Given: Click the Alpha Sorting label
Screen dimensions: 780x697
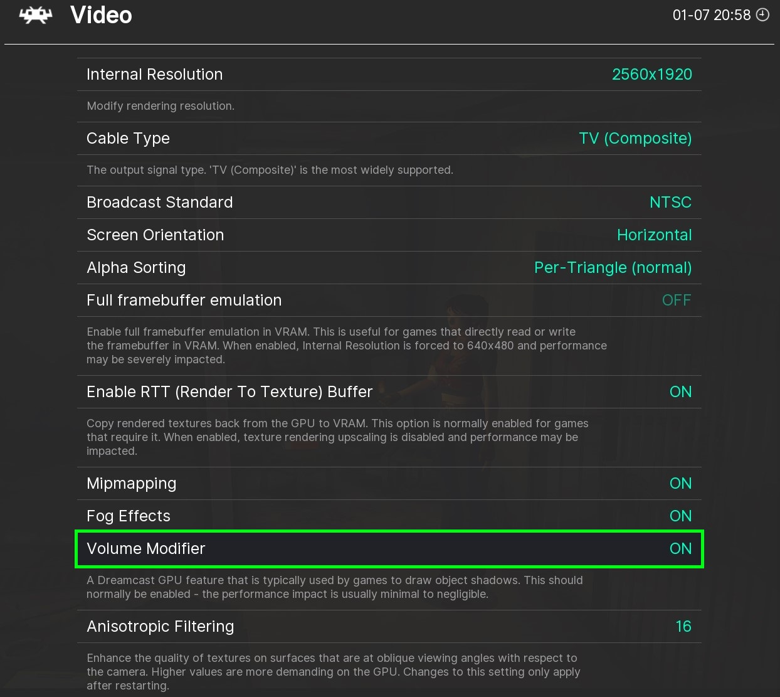Looking at the screenshot, I should [x=136, y=268].
